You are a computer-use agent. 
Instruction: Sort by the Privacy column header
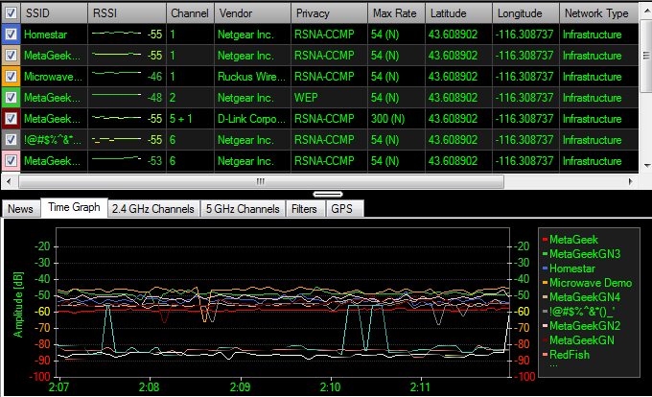coord(329,13)
